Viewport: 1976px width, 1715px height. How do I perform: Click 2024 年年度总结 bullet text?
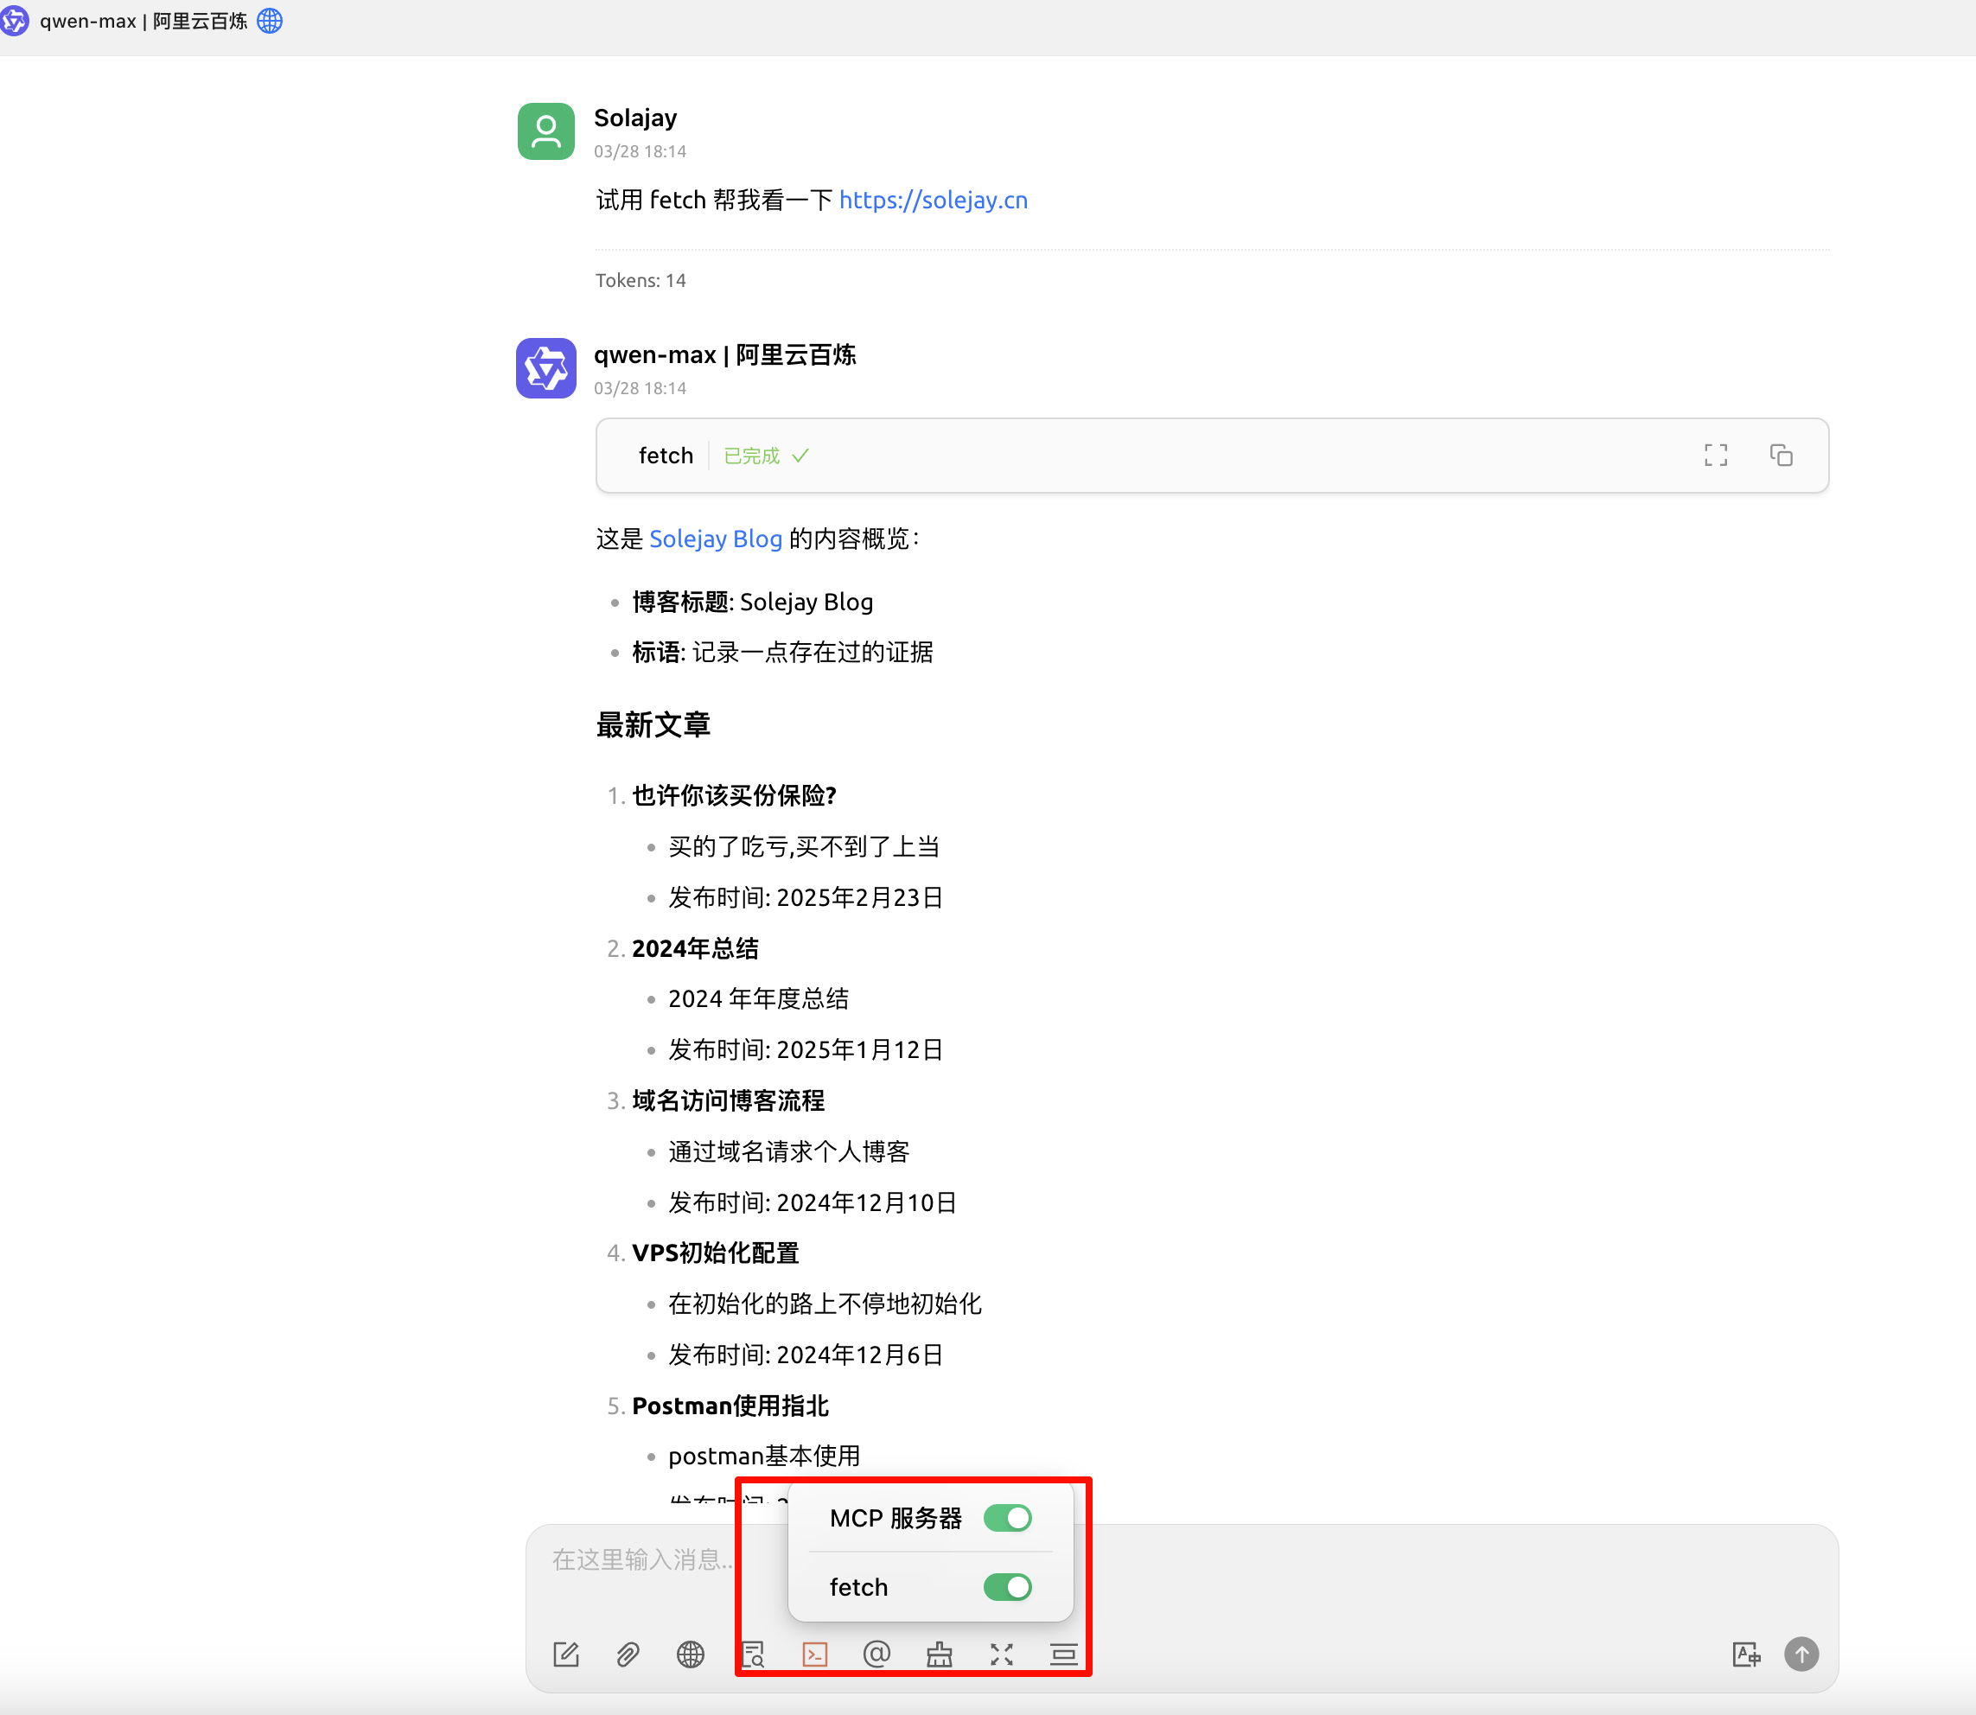758,999
